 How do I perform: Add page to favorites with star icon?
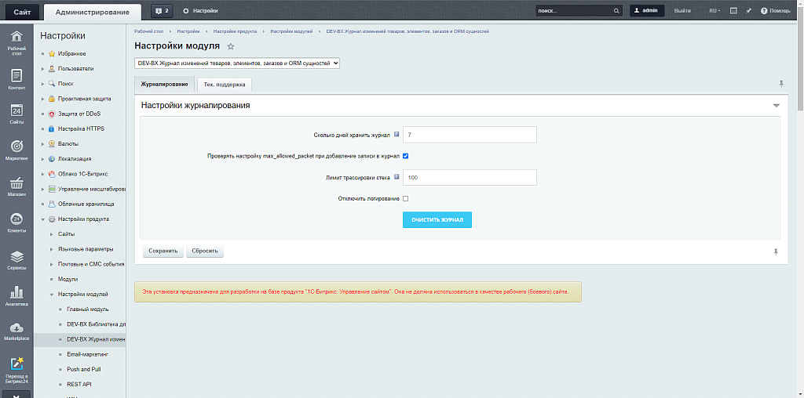pos(230,46)
